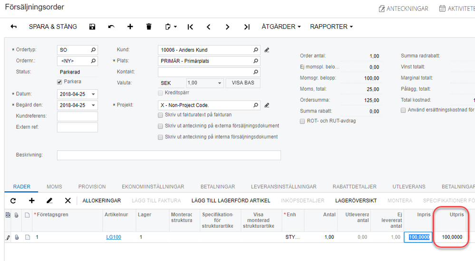Switch to the MOMS tab
Viewport: 475px width, 261px height.
click(54, 186)
